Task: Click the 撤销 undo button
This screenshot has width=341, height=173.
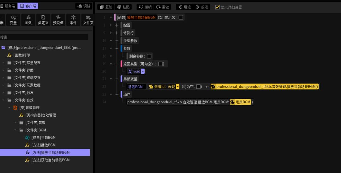Action: [145, 7]
